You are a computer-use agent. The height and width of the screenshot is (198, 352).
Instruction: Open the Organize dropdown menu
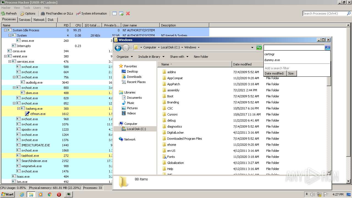coord(125,57)
